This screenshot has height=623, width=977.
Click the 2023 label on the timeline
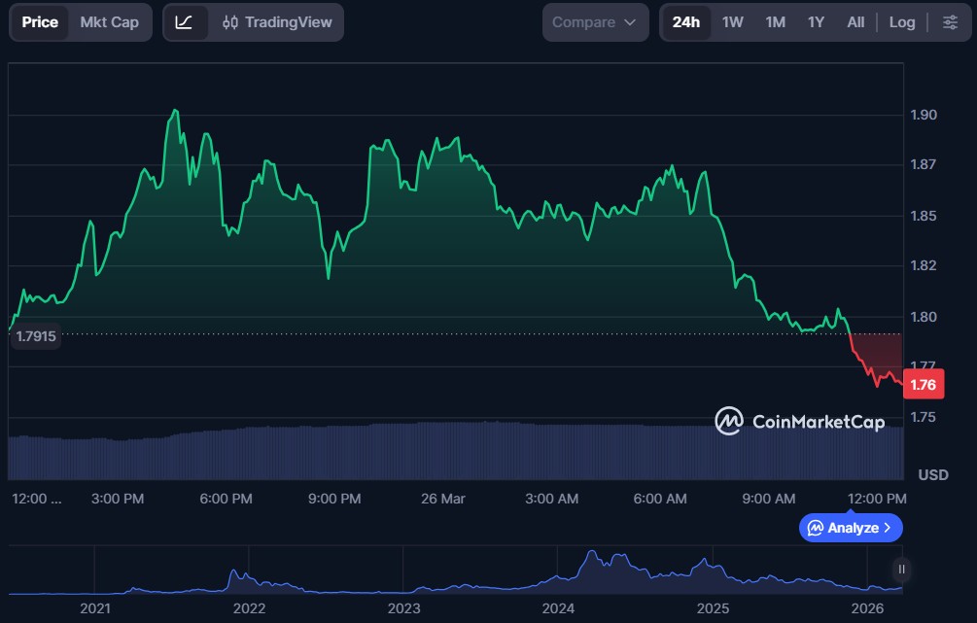(405, 607)
